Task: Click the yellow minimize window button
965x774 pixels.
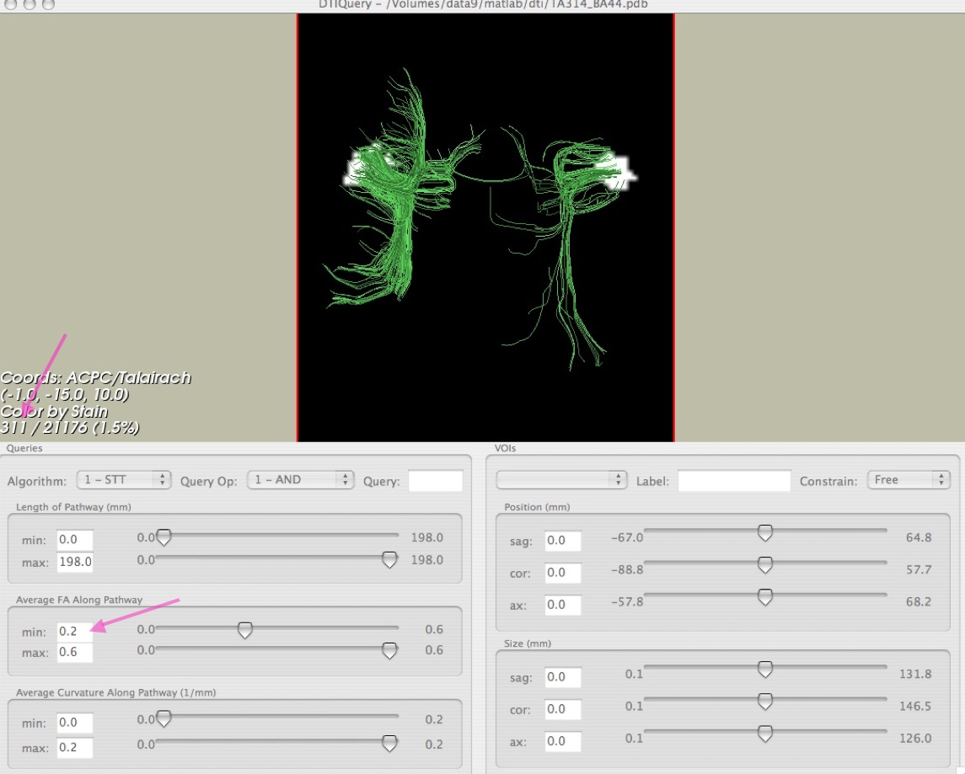Action: coord(29,4)
